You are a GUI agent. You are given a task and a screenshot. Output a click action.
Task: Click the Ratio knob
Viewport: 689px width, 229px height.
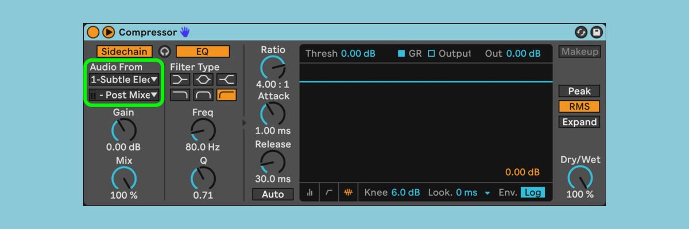coord(273,68)
